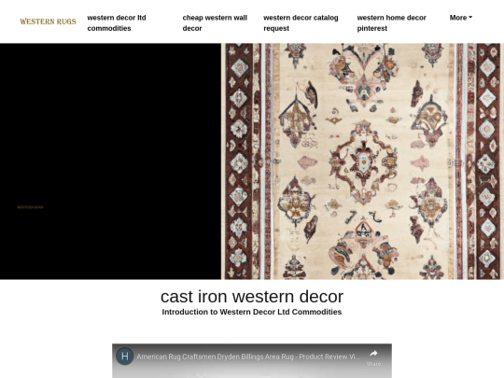
Task: Open western decor ltd commodities link
Action: [x=117, y=22]
